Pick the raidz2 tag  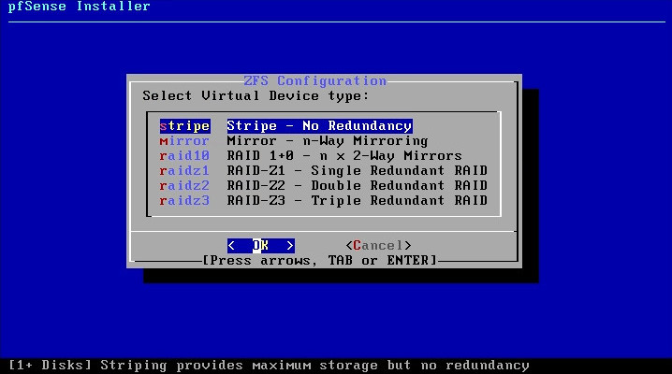pyautogui.click(x=184, y=185)
